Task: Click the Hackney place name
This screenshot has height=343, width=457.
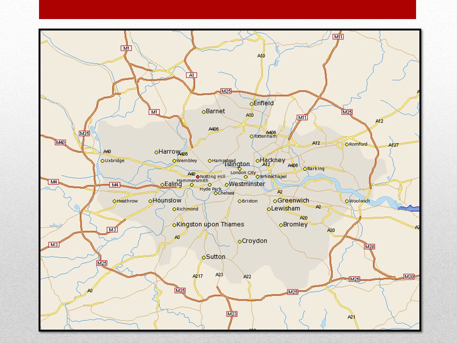Action: click(272, 160)
